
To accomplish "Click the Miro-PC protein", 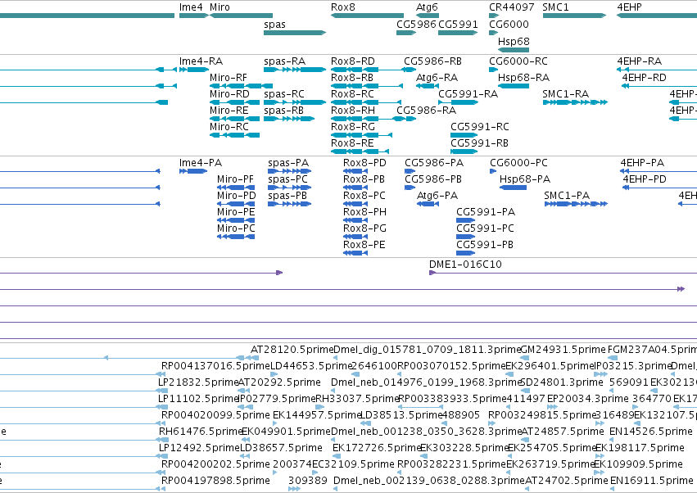I will pyautogui.click(x=236, y=237).
